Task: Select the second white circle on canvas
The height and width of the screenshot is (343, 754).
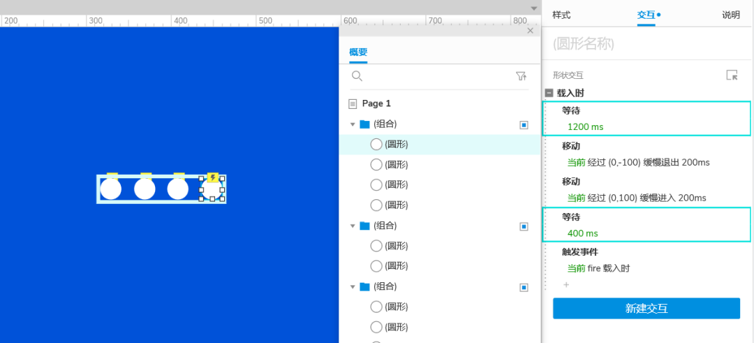Action: (x=145, y=189)
